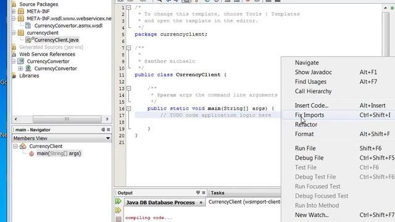
Task: Click the 'public class CurrencyClient' code line
Action: coord(180,75)
